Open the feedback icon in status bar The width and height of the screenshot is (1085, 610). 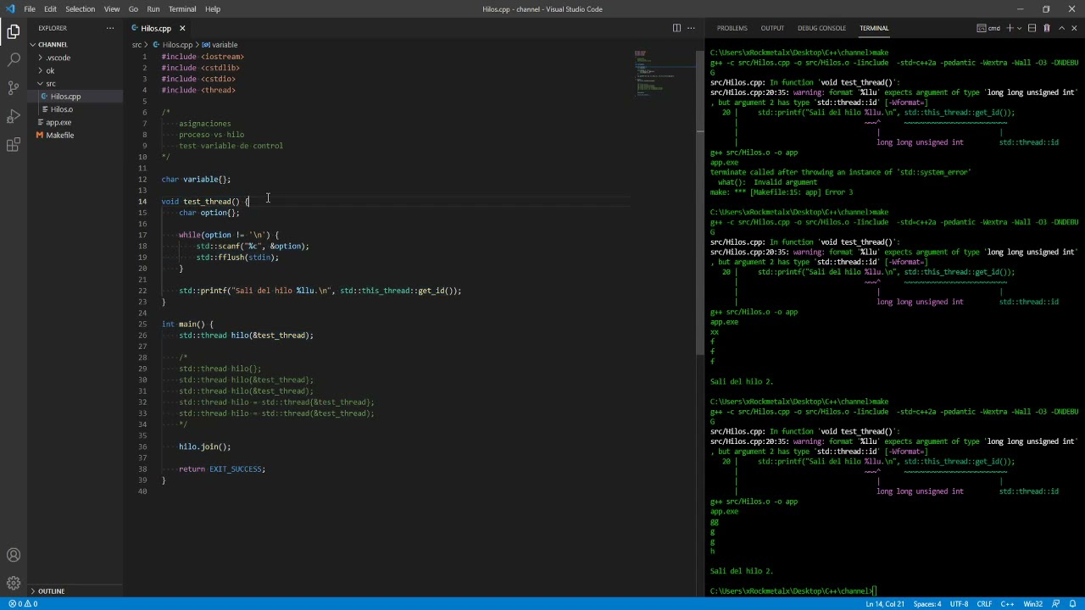[1056, 604]
